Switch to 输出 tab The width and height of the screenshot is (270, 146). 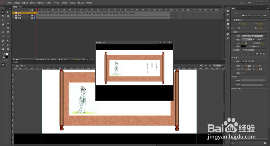point(20,7)
